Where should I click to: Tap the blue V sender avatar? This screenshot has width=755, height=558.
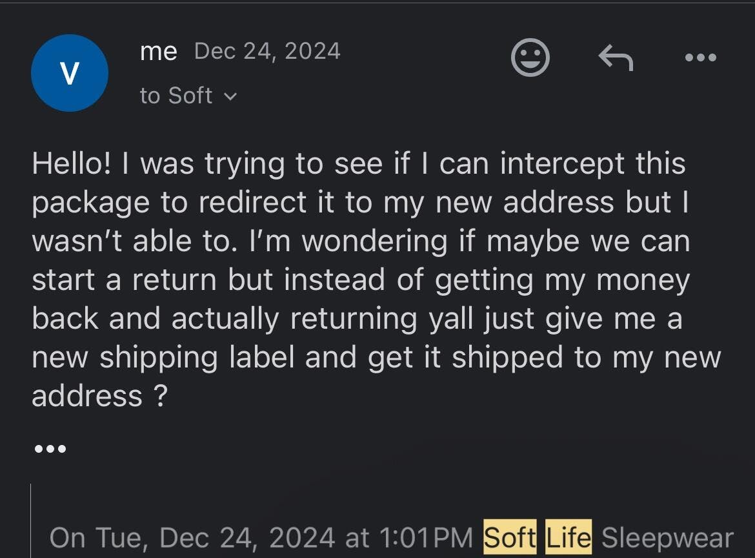69,73
